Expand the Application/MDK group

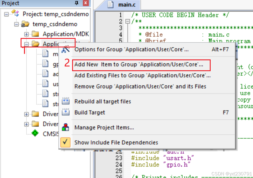(26, 34)
